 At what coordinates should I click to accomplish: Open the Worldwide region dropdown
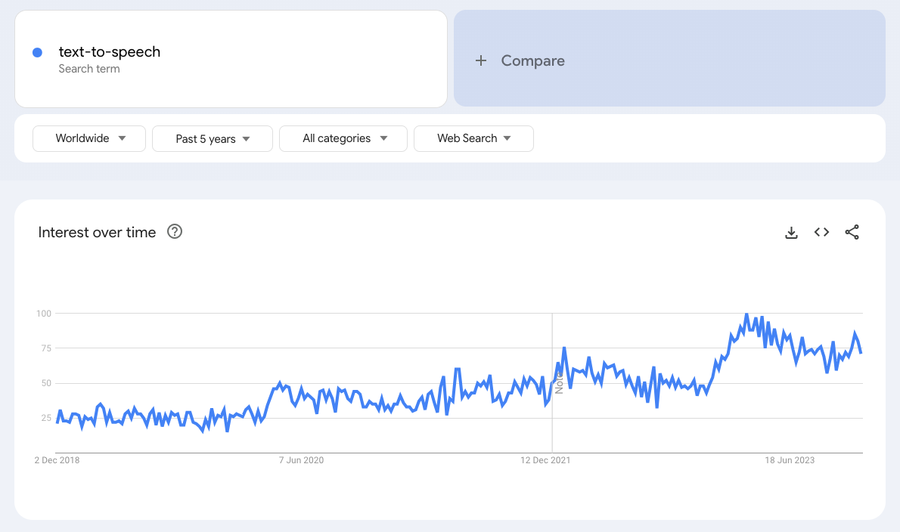click(x=89, y=139)
